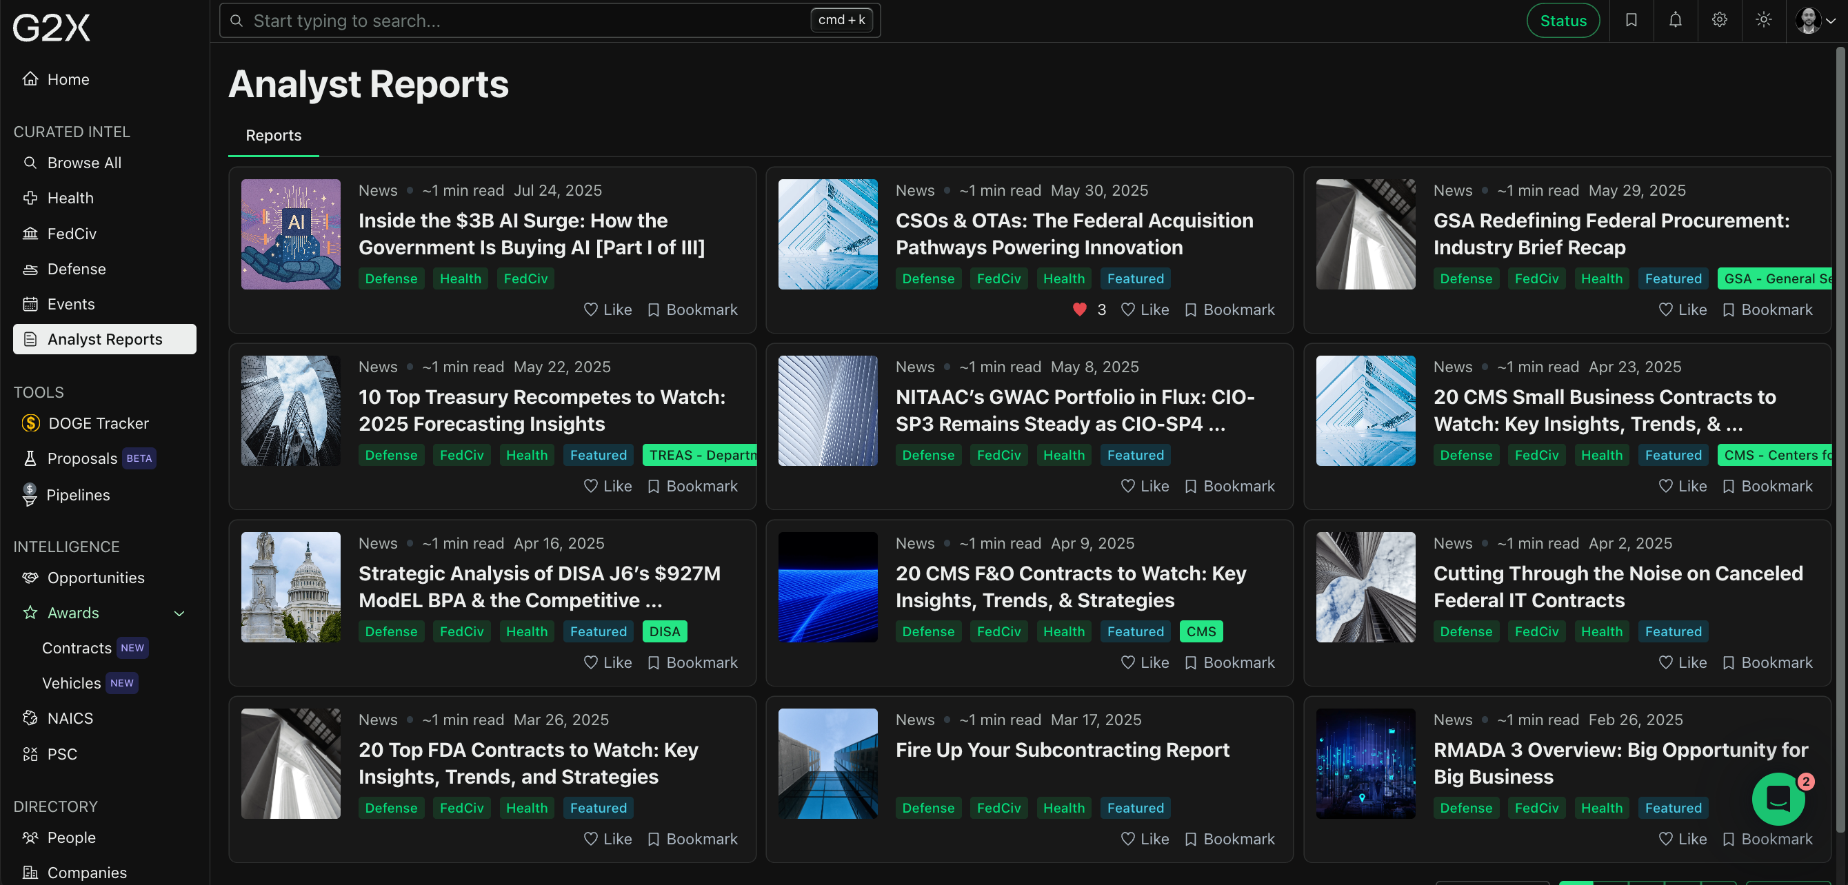Like the 20 CMS Small Business report
This screenshot has width=1848, height=885.
point(1683,486)
